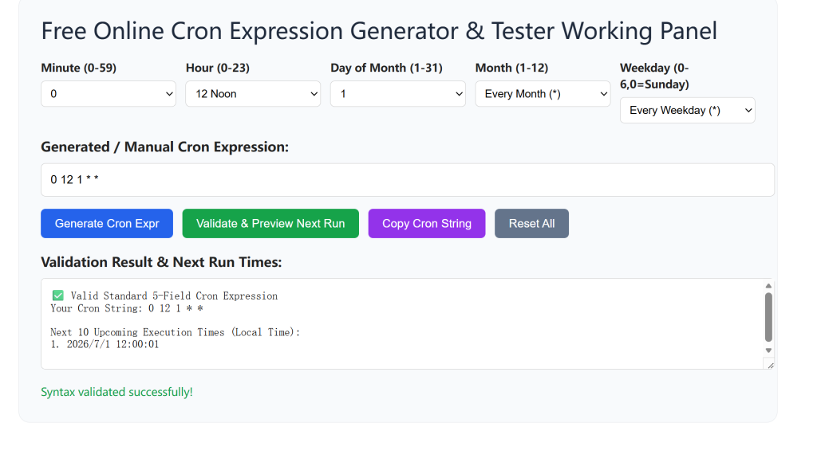Click the 'Month (1-12)' label
817x466 pixels.
point(511,69)
